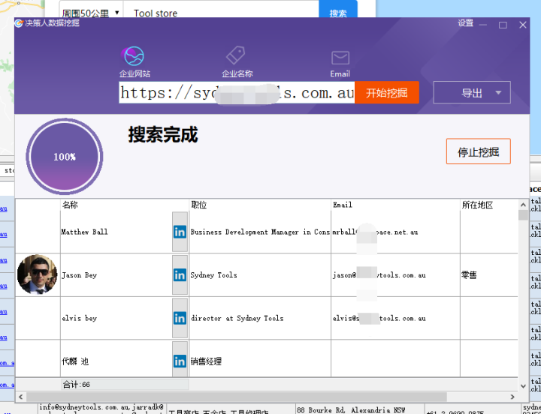
Task: Select the 代麟 池 name cell
Action: point(116,358)
